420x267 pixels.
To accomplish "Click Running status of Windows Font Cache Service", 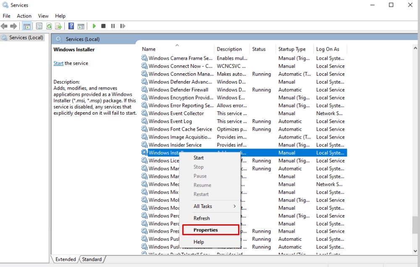I will (261, 129).
